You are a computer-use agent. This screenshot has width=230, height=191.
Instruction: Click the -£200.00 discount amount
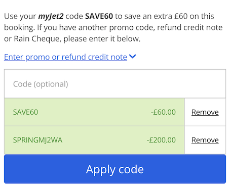tap(161, 140)
